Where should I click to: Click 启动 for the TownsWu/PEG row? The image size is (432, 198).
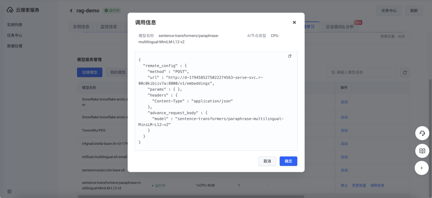point(344,130)
